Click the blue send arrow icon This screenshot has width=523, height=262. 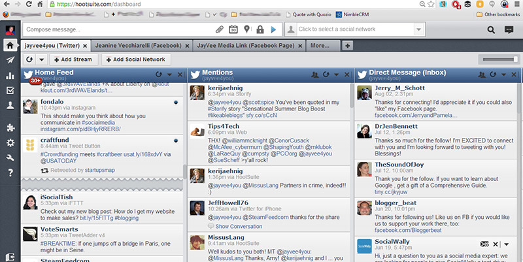pos(273,29)
